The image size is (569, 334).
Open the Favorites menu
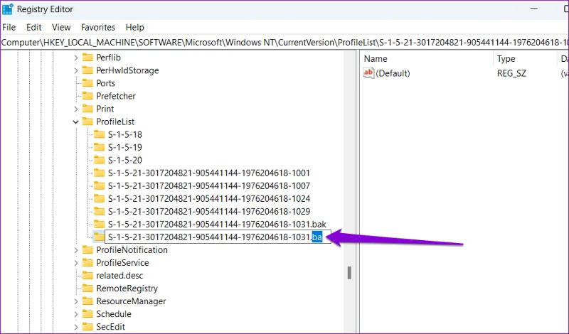click(98, 27)
